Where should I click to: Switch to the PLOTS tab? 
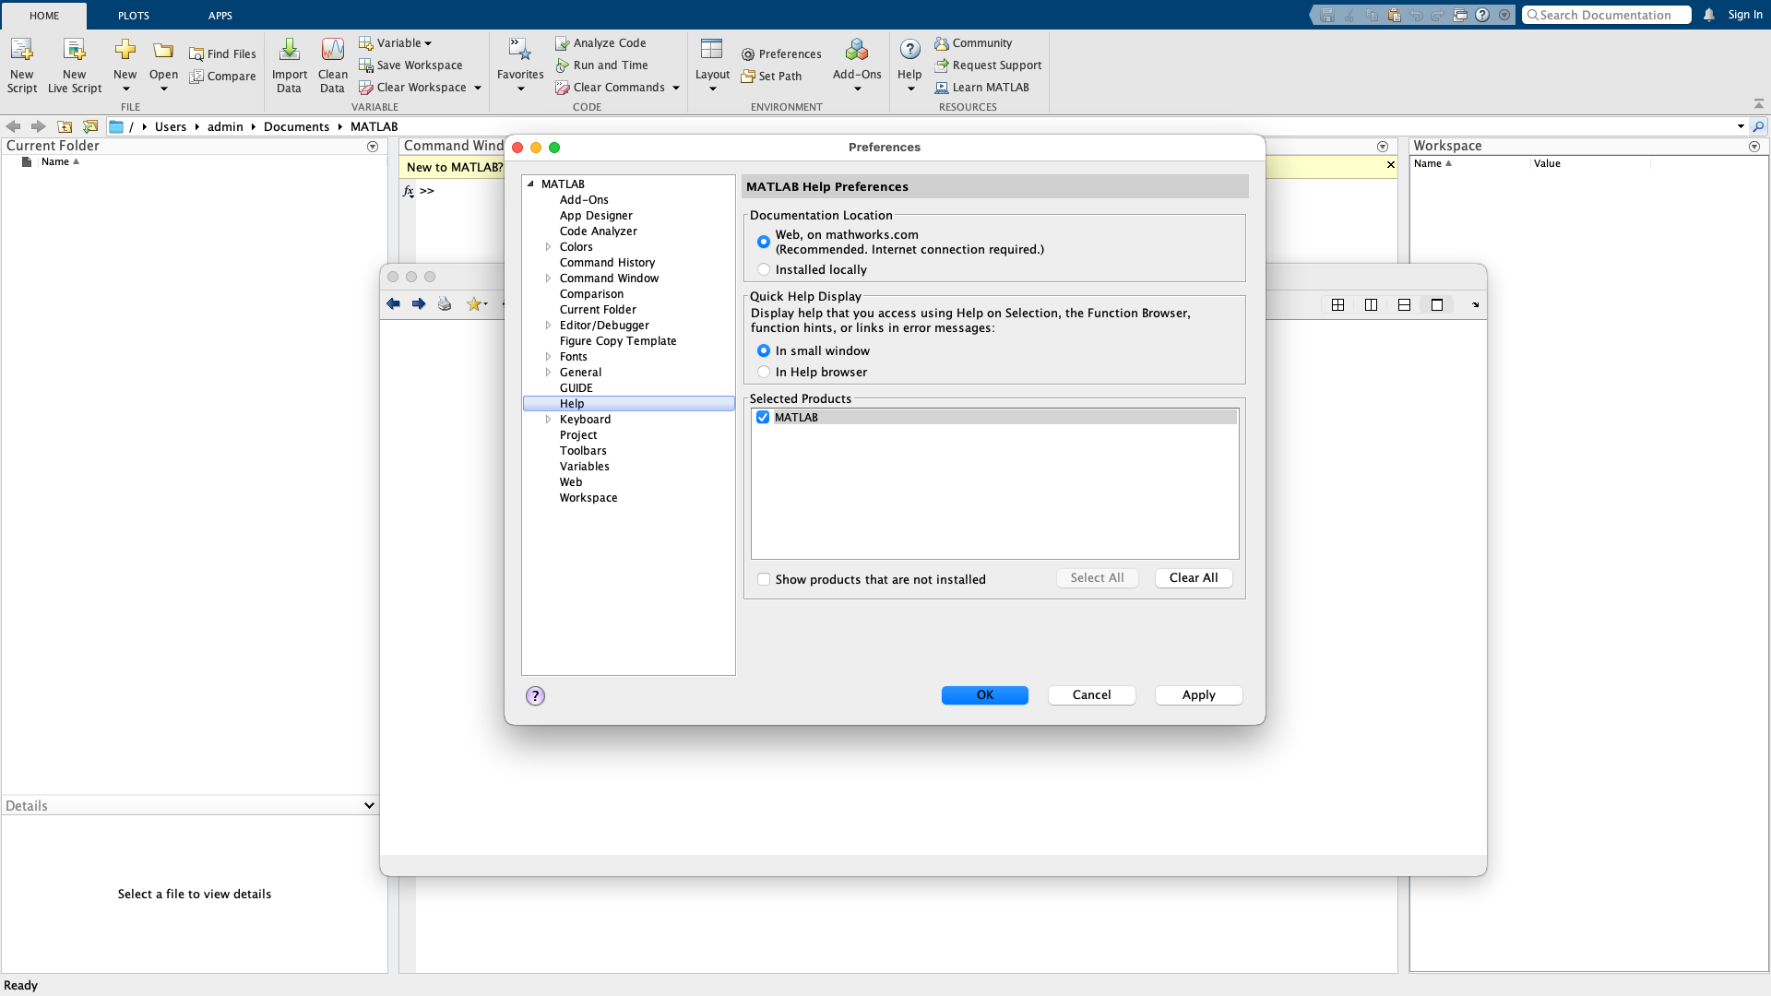click(x=134, y=16)
